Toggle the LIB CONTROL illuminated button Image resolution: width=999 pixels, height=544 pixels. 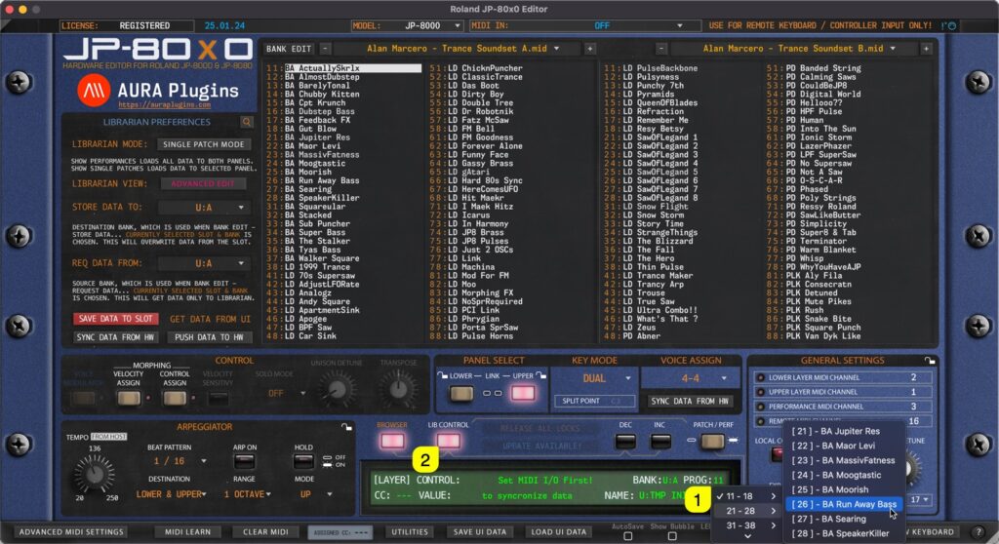tap(448, 441)
